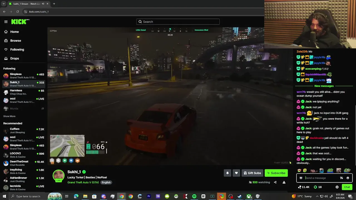The height and width of the screenshot is (200, 356).
Task: Open Spotify from the taskbar
Action: point(194,196)
